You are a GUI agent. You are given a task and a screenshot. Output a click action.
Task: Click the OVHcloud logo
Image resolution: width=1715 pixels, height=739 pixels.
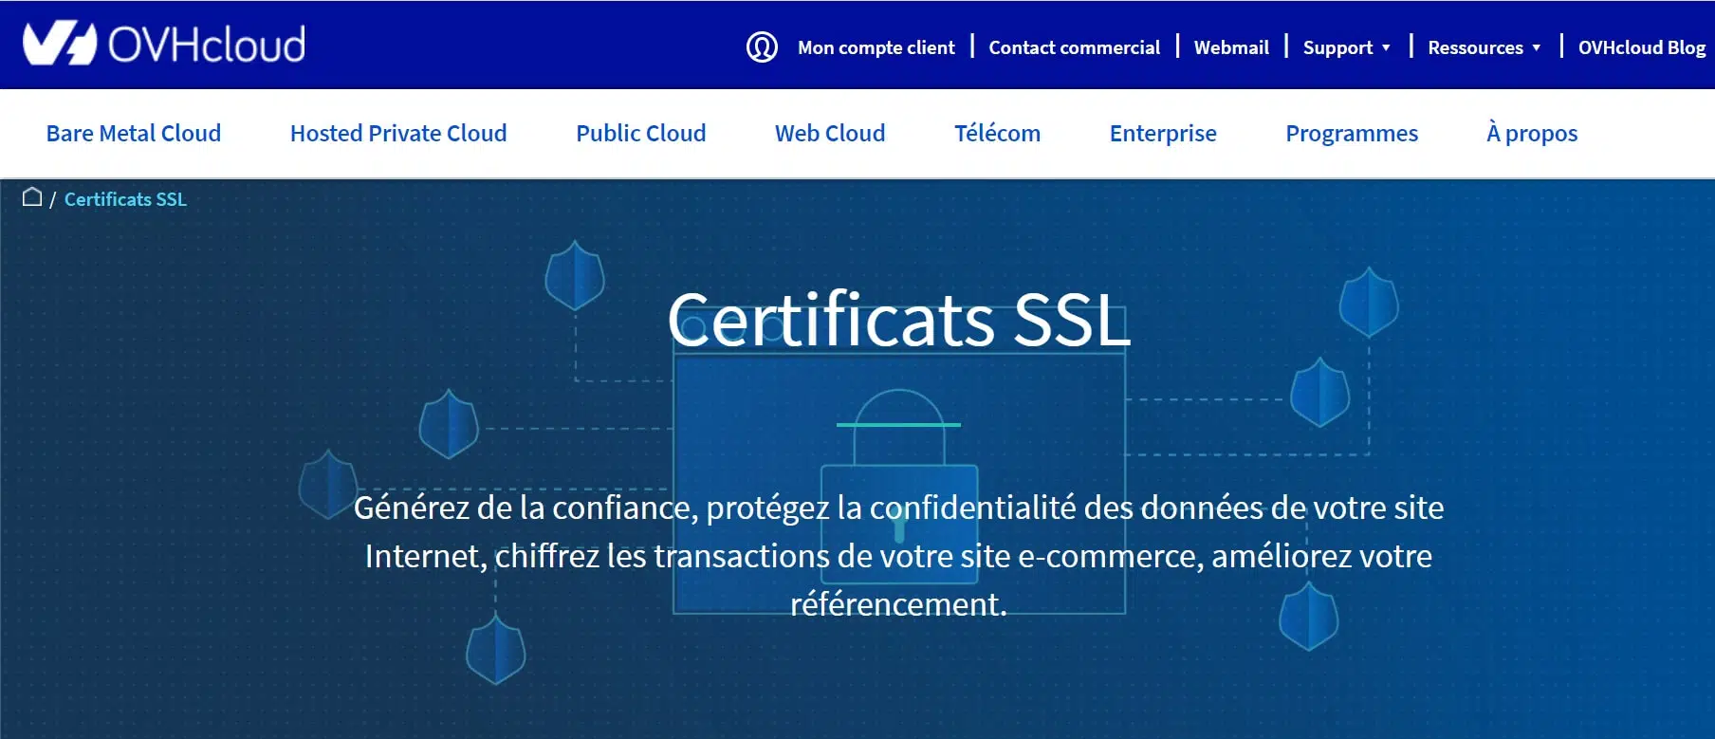(x=163, y=45)
